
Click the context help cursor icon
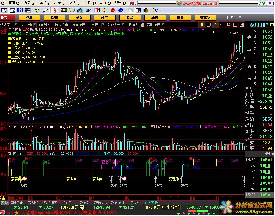[x=155, y=10]
